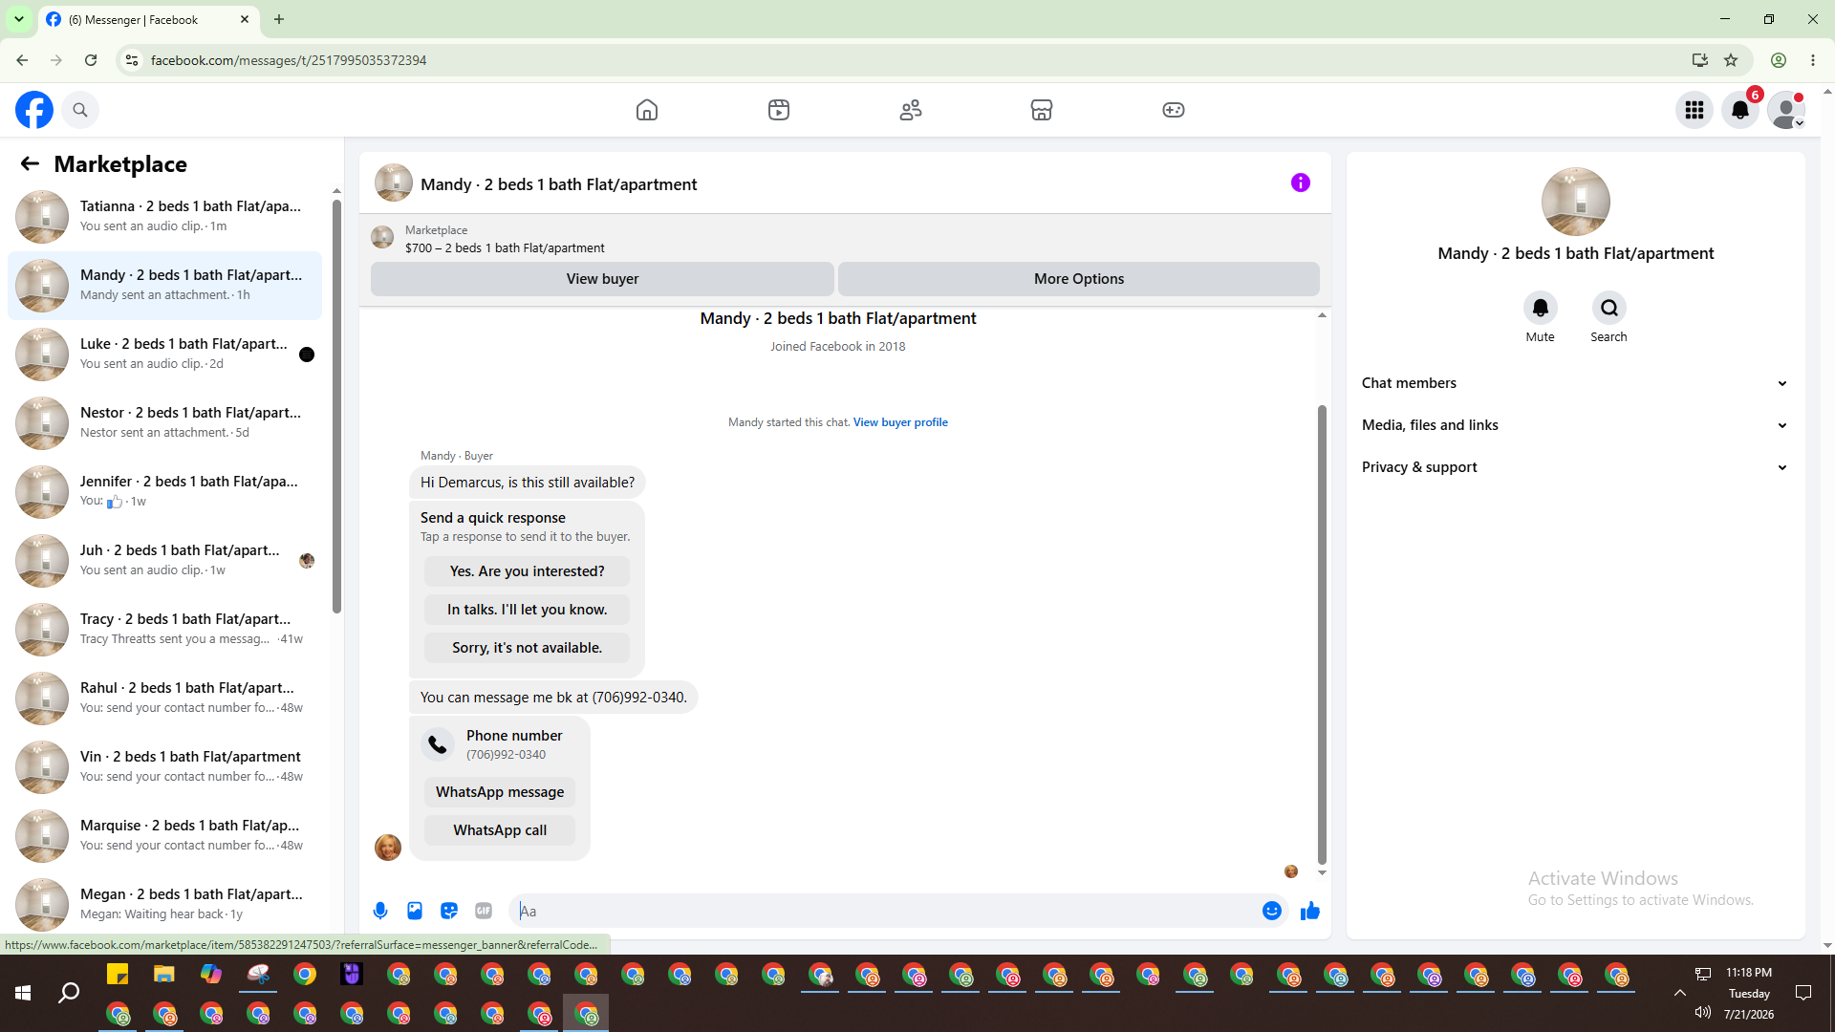Open the Windows Start menu
This screenshot has width=1835, height=1032.
23,994
